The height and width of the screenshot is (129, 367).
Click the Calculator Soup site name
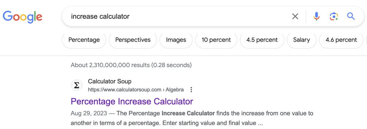tap(109, 81)
